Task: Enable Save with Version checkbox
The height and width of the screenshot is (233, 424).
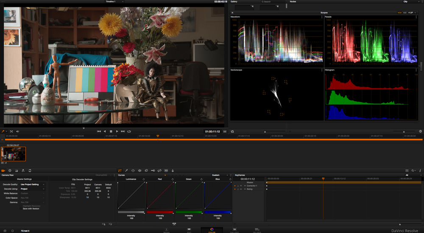Action: pos(21,208)
